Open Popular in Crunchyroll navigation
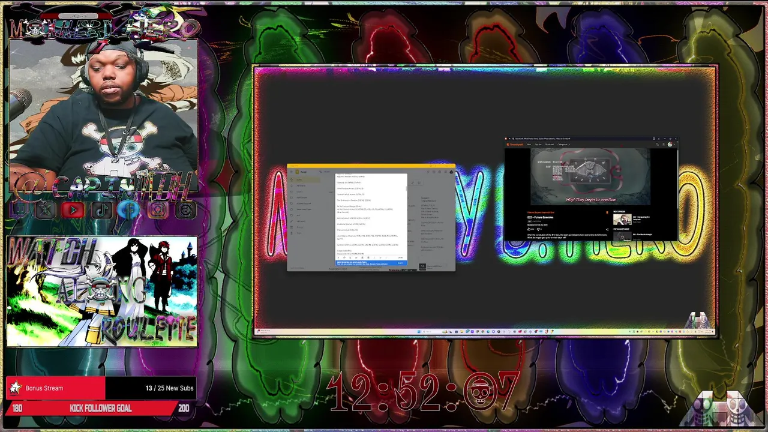 538,145
